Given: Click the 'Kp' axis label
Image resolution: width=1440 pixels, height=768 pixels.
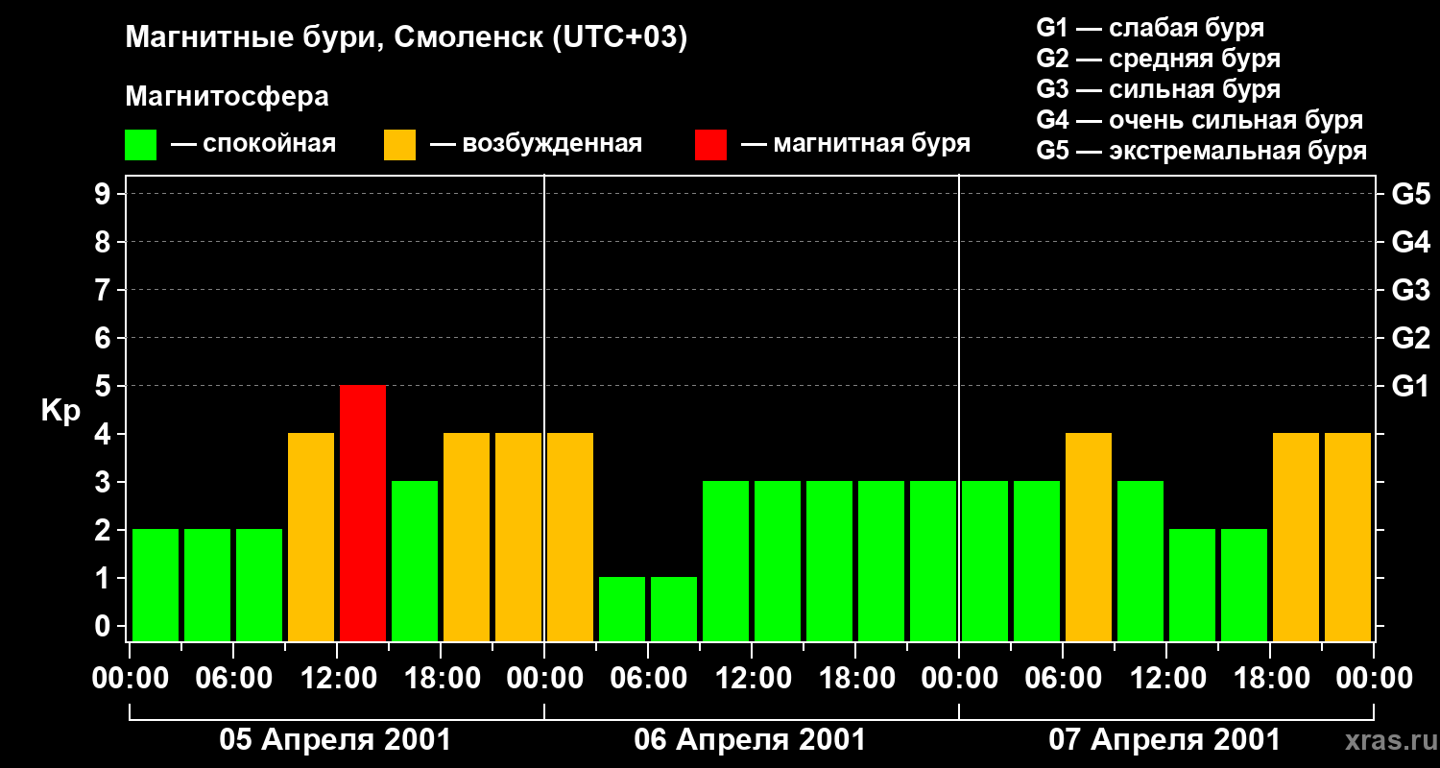Looking at the screenshot, I should 60,412.
